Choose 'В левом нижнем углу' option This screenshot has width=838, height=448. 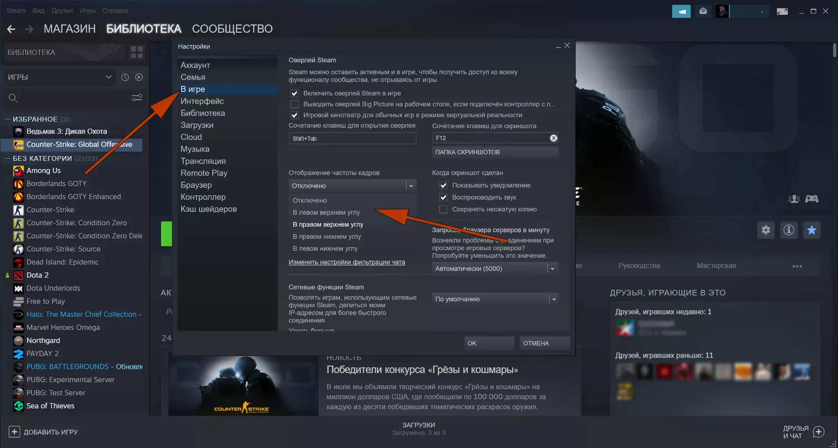(352, 248)
